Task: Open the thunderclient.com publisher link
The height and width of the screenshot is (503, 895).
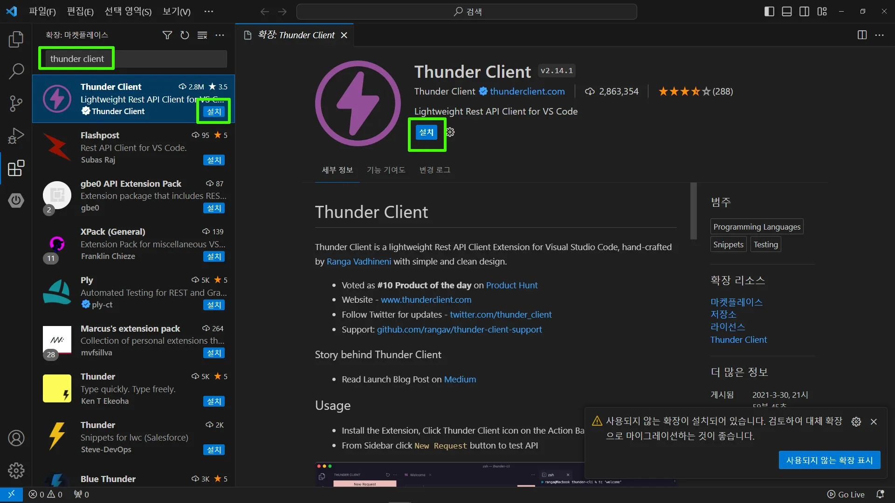Action: (527, 91)
